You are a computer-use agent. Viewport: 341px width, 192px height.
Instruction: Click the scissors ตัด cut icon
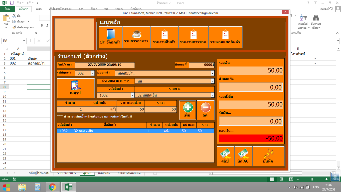pos(14,16)
